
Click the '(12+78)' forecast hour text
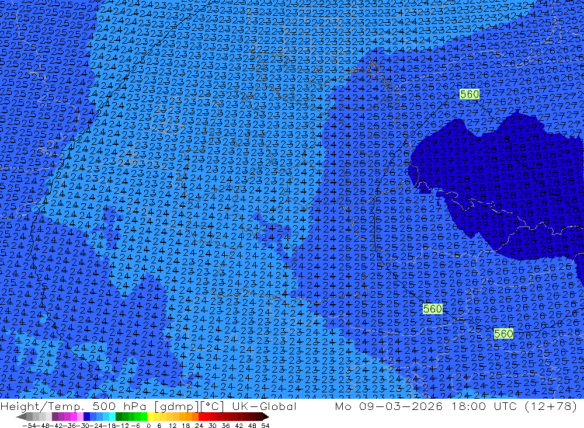tap(551, 406)
